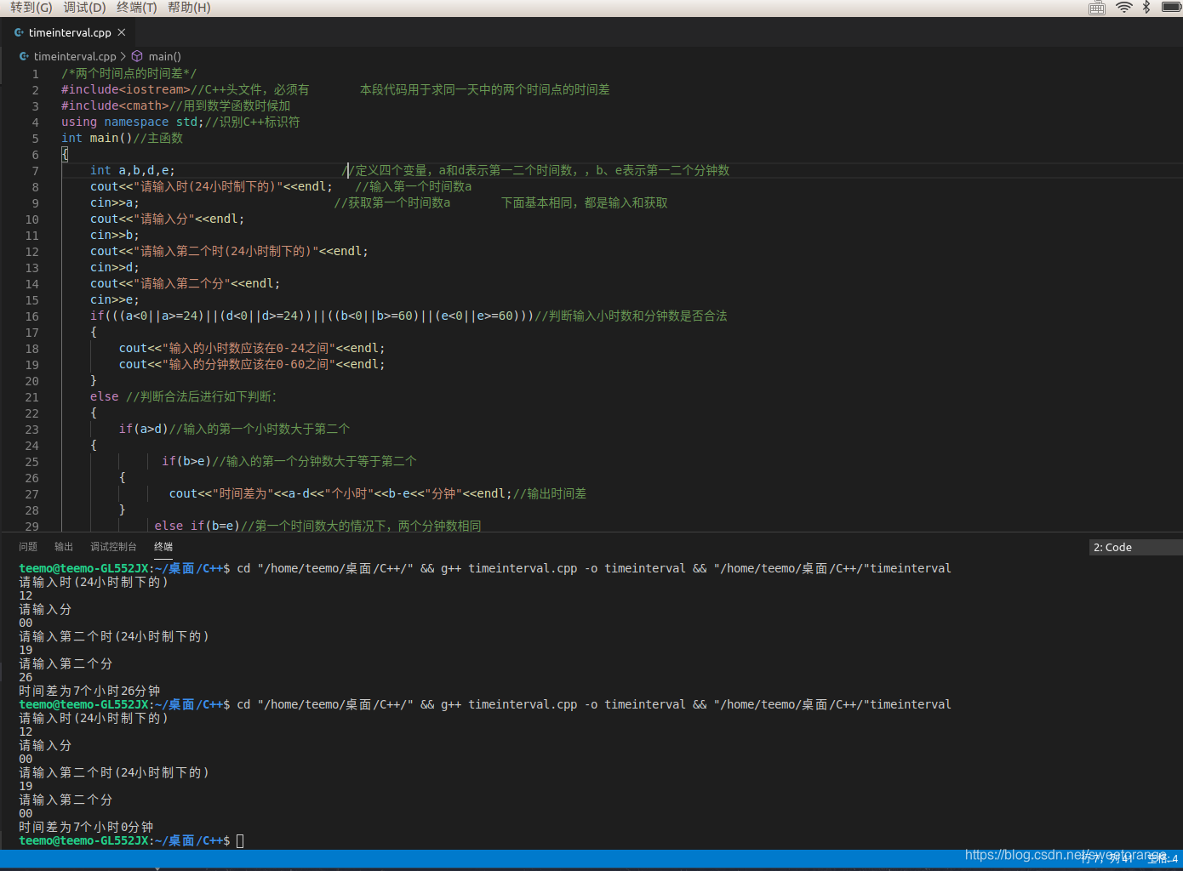1183x871 pixels.
Task: Click the cube symbol icon before main()
Action: click(137, 56)
